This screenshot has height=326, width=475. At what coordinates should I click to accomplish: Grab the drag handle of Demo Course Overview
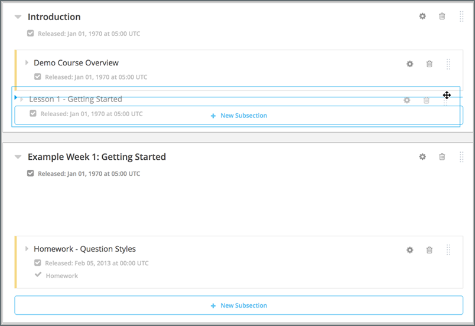[448, 64]
